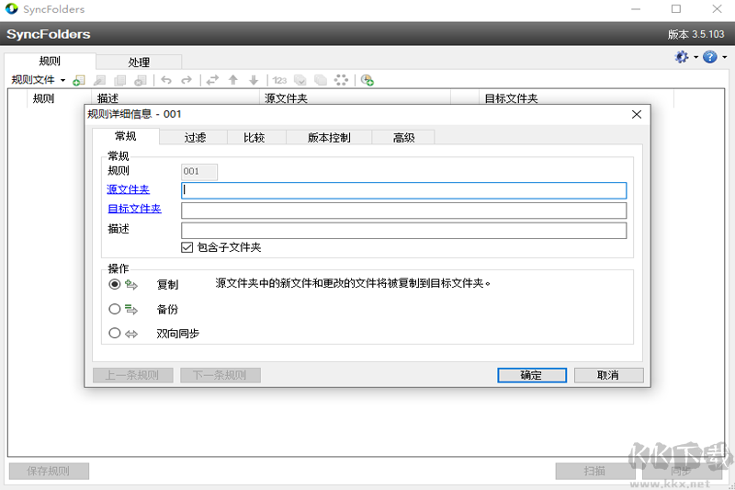This screenshot has height=490, width=735.
Task: Click the redo arrow icon
Action: pos(187,80)
